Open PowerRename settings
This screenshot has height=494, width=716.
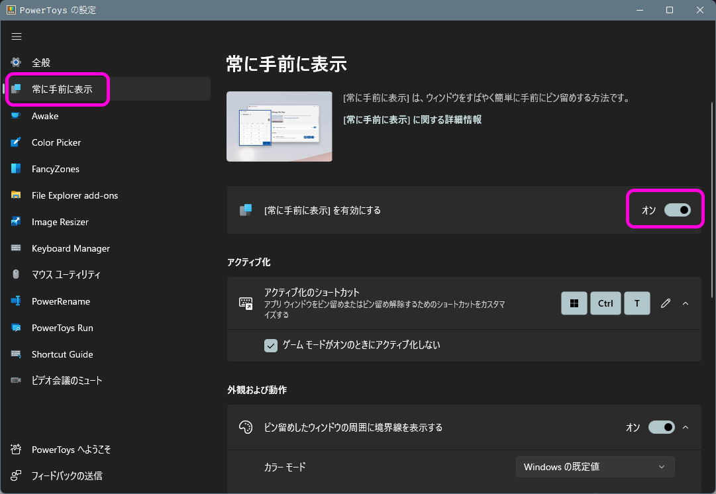coord(108,301)
